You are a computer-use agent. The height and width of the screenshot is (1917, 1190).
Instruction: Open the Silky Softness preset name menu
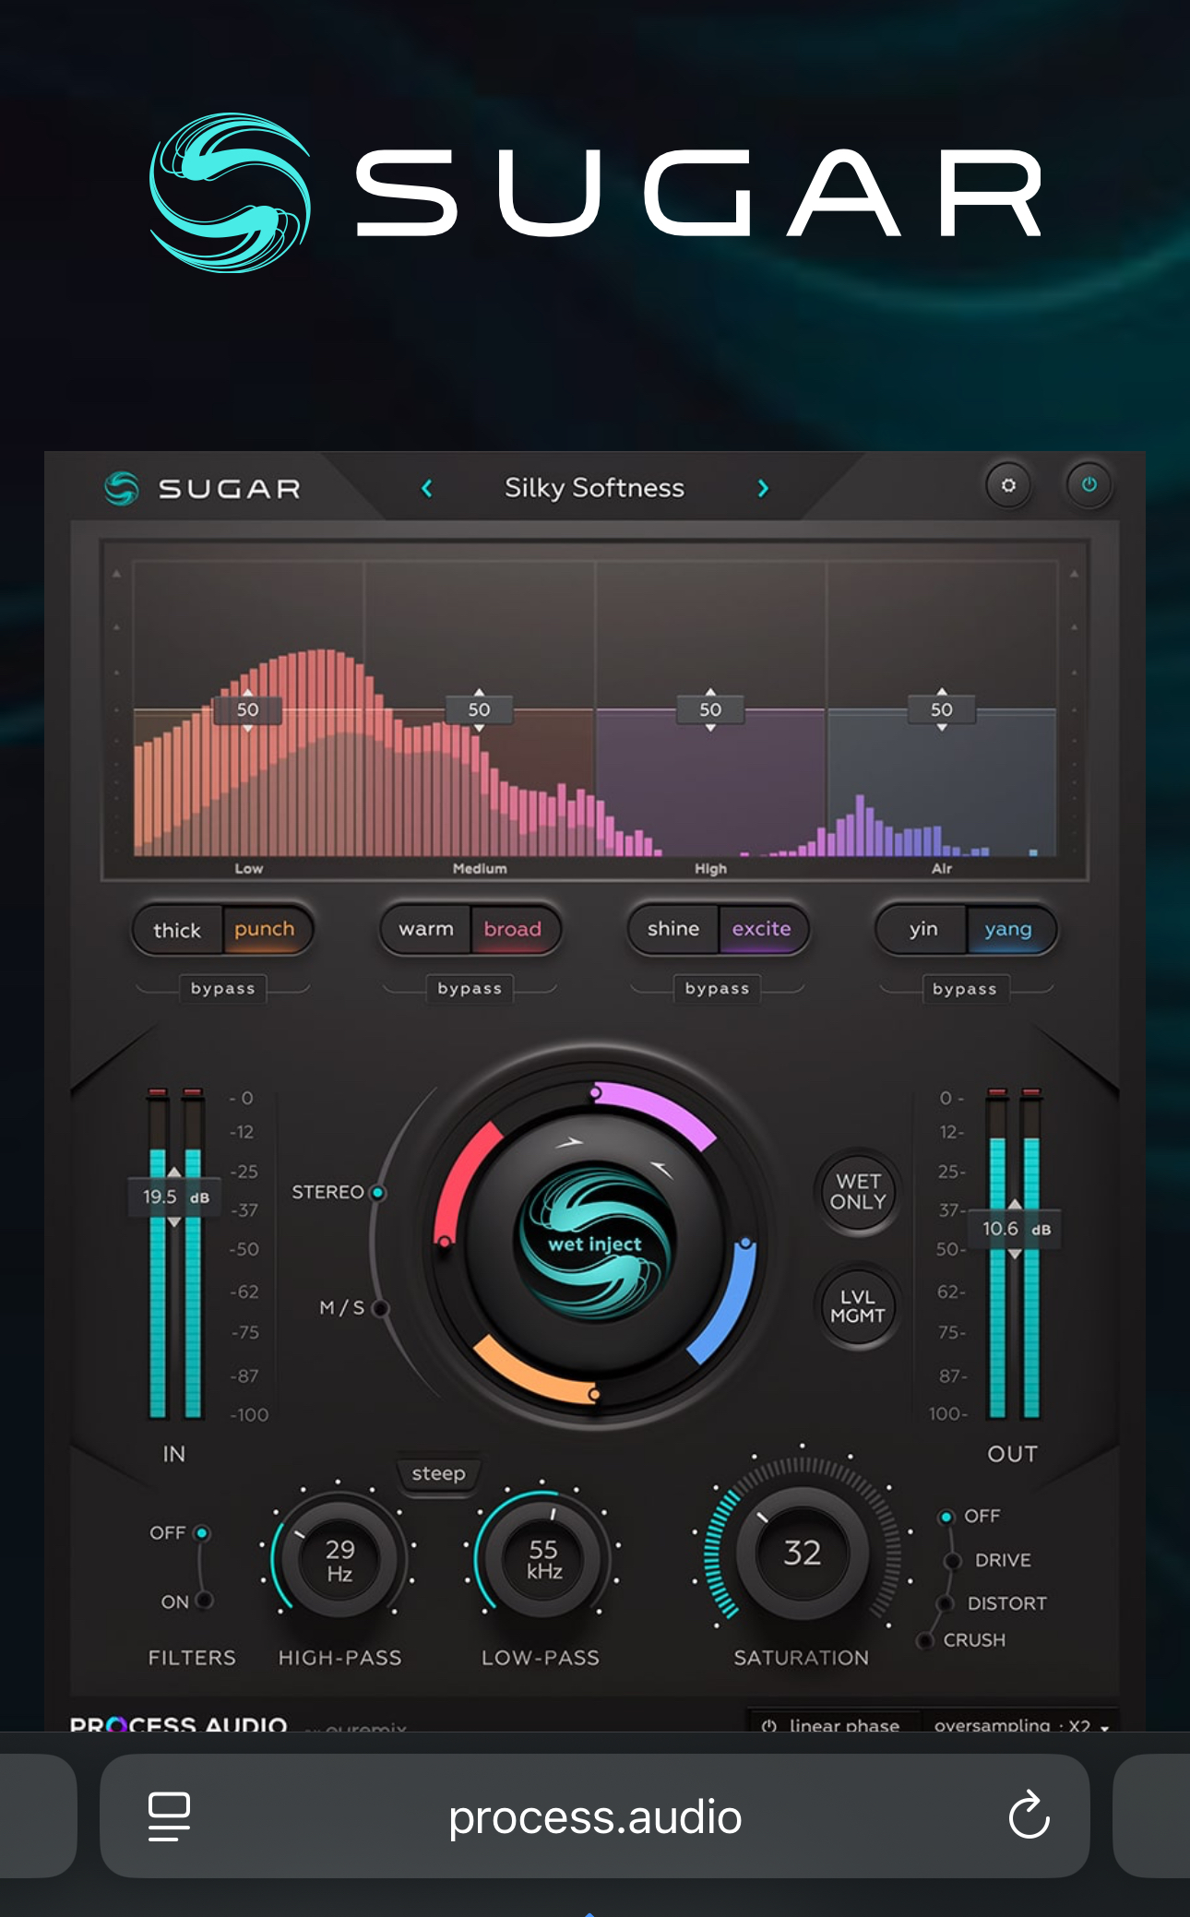tap(594, 488)
